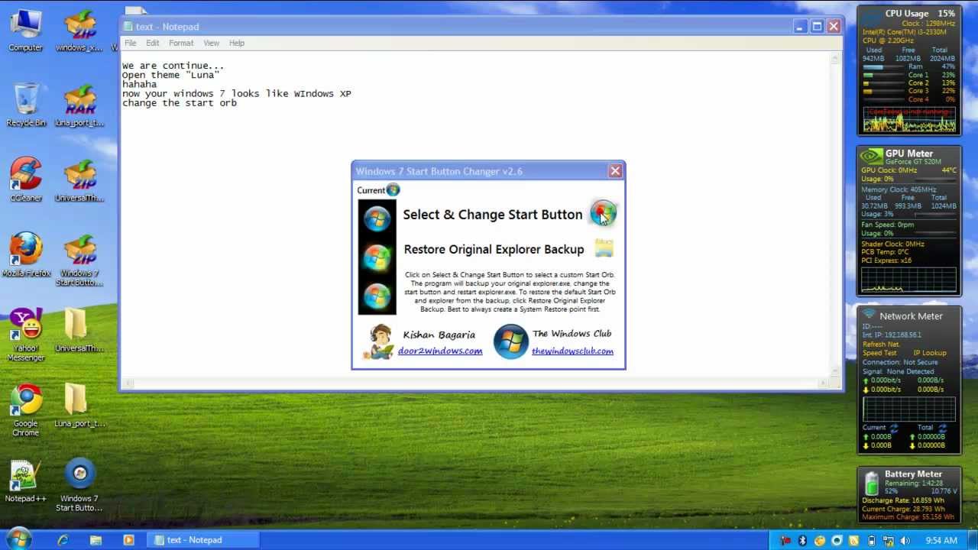Open the door2windows.com link
This screenshot has height=550, width=978.
point(440,351)
